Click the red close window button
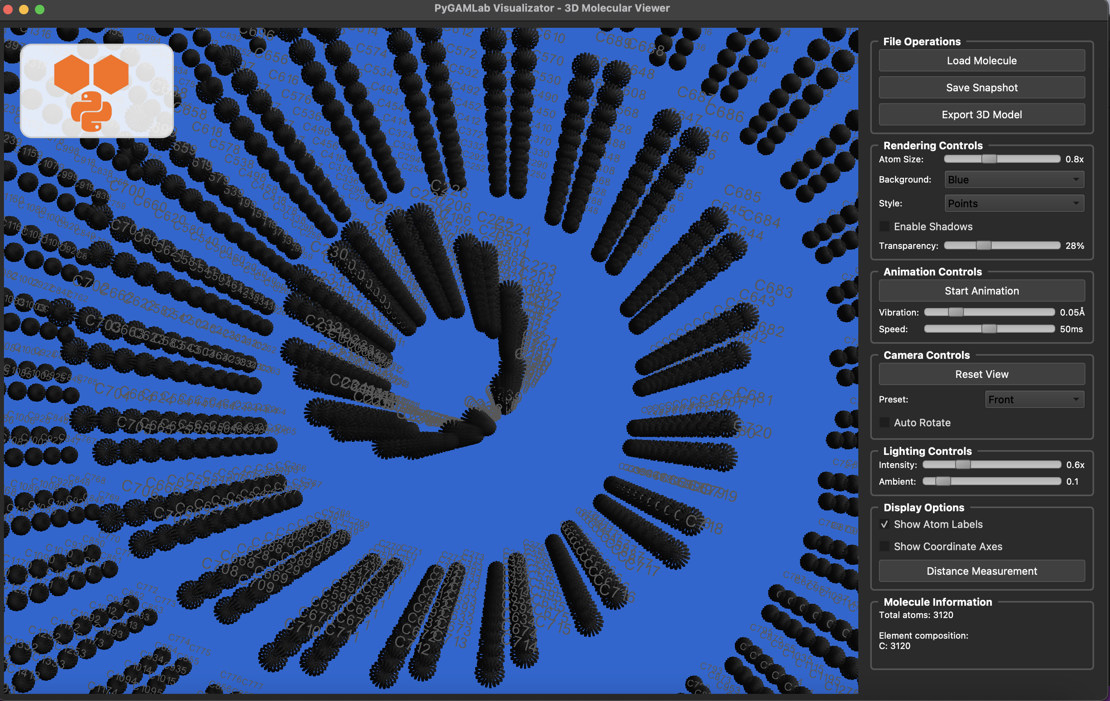 coord(8,9)
